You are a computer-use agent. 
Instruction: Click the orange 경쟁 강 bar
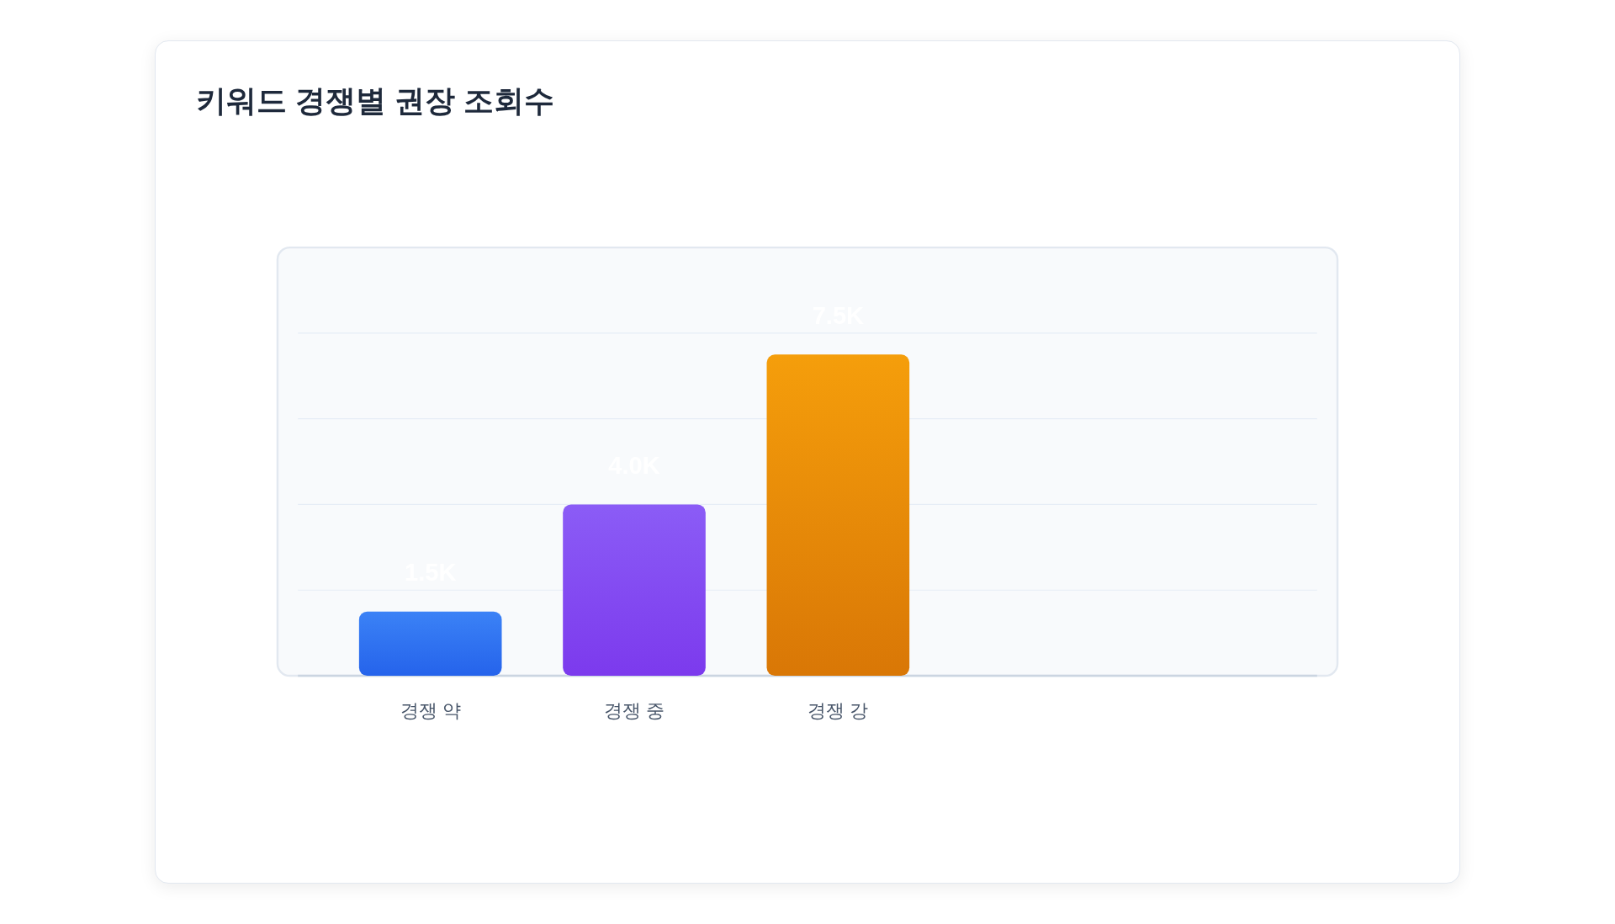click(x=837, y=514)
